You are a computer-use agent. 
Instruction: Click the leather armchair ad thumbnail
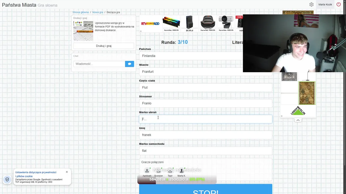click(x=208, y=23)
